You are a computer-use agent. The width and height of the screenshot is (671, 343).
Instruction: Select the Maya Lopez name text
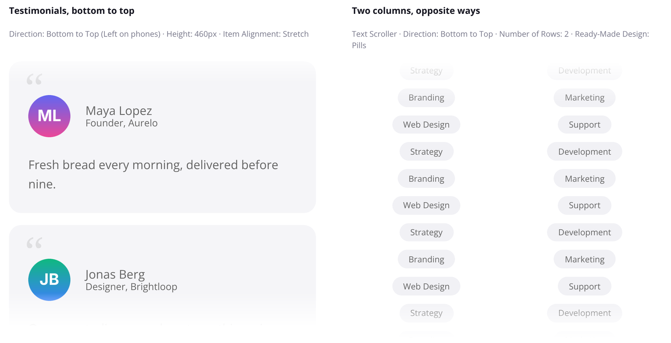119,110
